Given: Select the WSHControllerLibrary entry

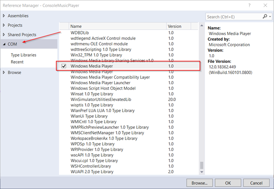Looking at the screenshot, I should point(92,166).
